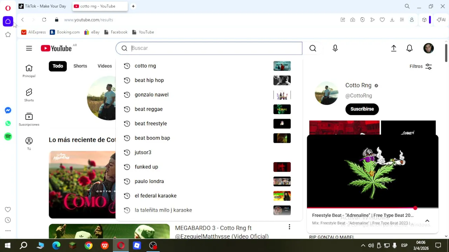The height and width of the screenshot is (252, 449).
Task: Open MEGABARDO 3 video title
Action: tap(222, 232)
